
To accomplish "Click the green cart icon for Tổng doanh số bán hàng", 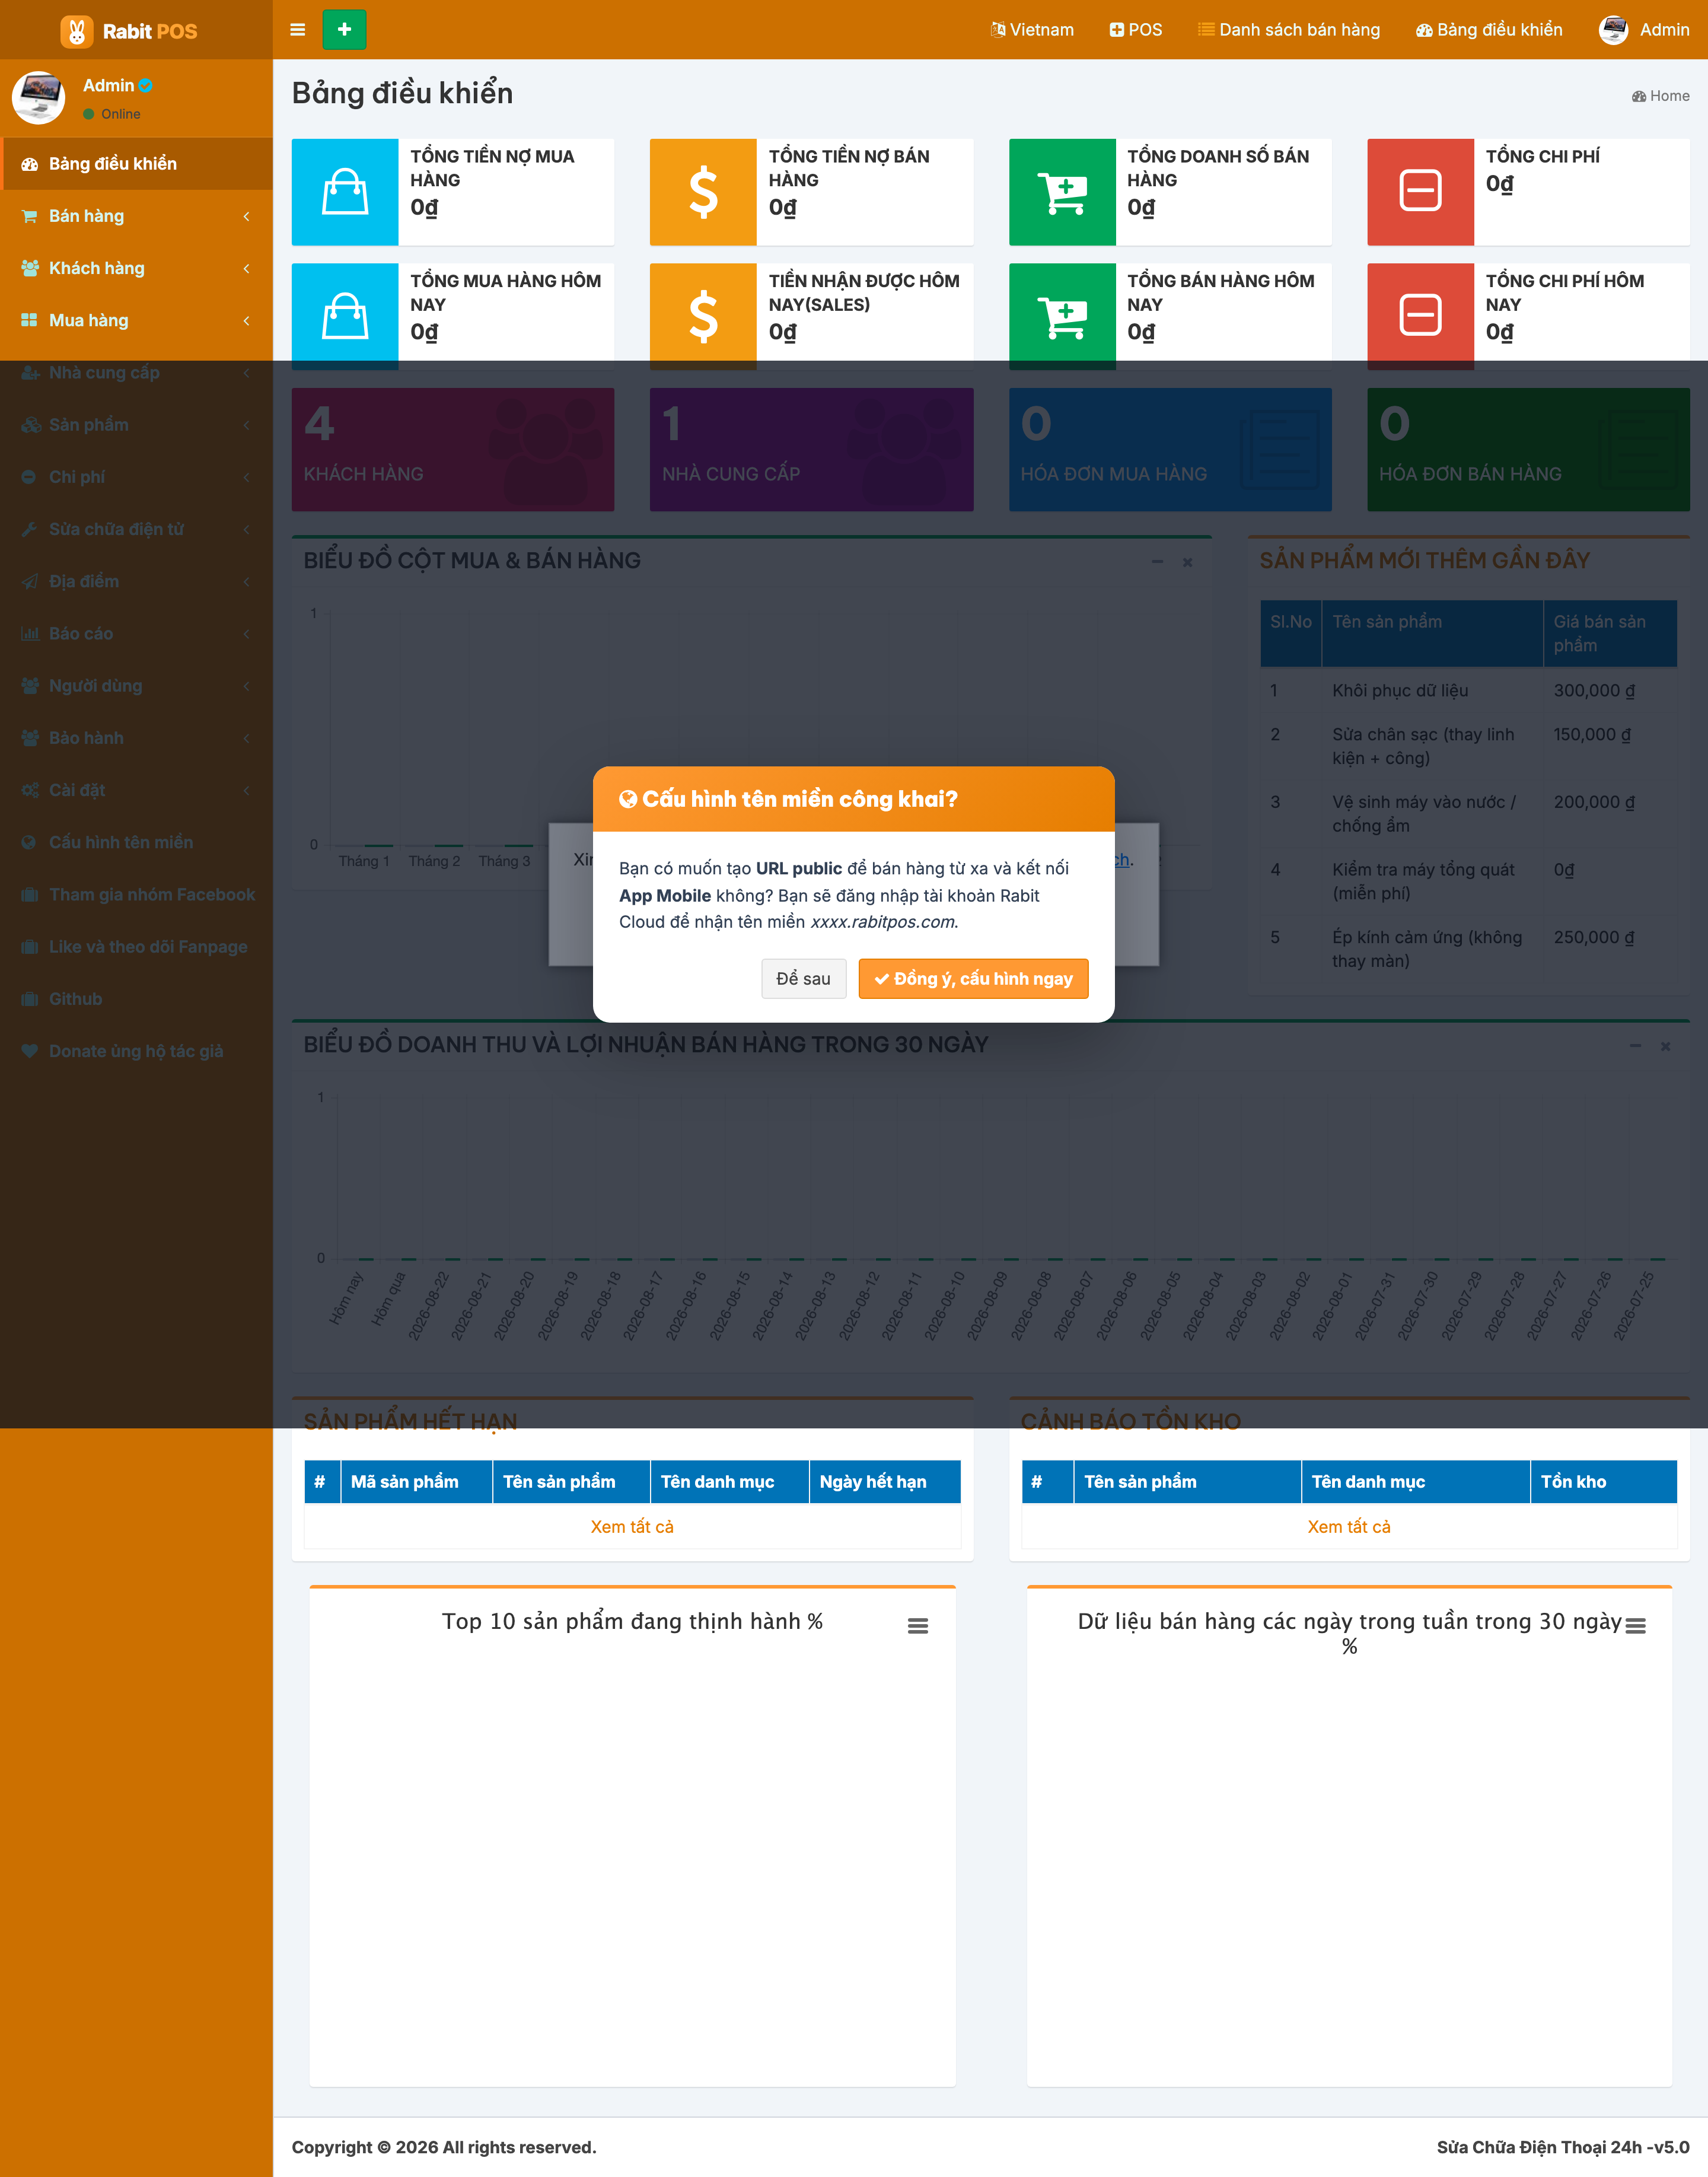I will 1062,192.
